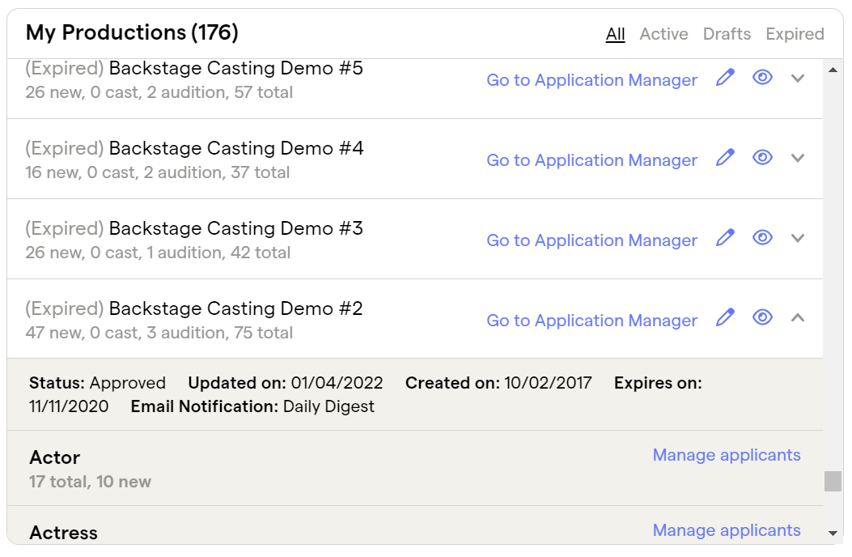The width and height of the screenshot is (852, 557).
Task: Expand details for Backstage Casting Demo #4
Action: point(798,158)
